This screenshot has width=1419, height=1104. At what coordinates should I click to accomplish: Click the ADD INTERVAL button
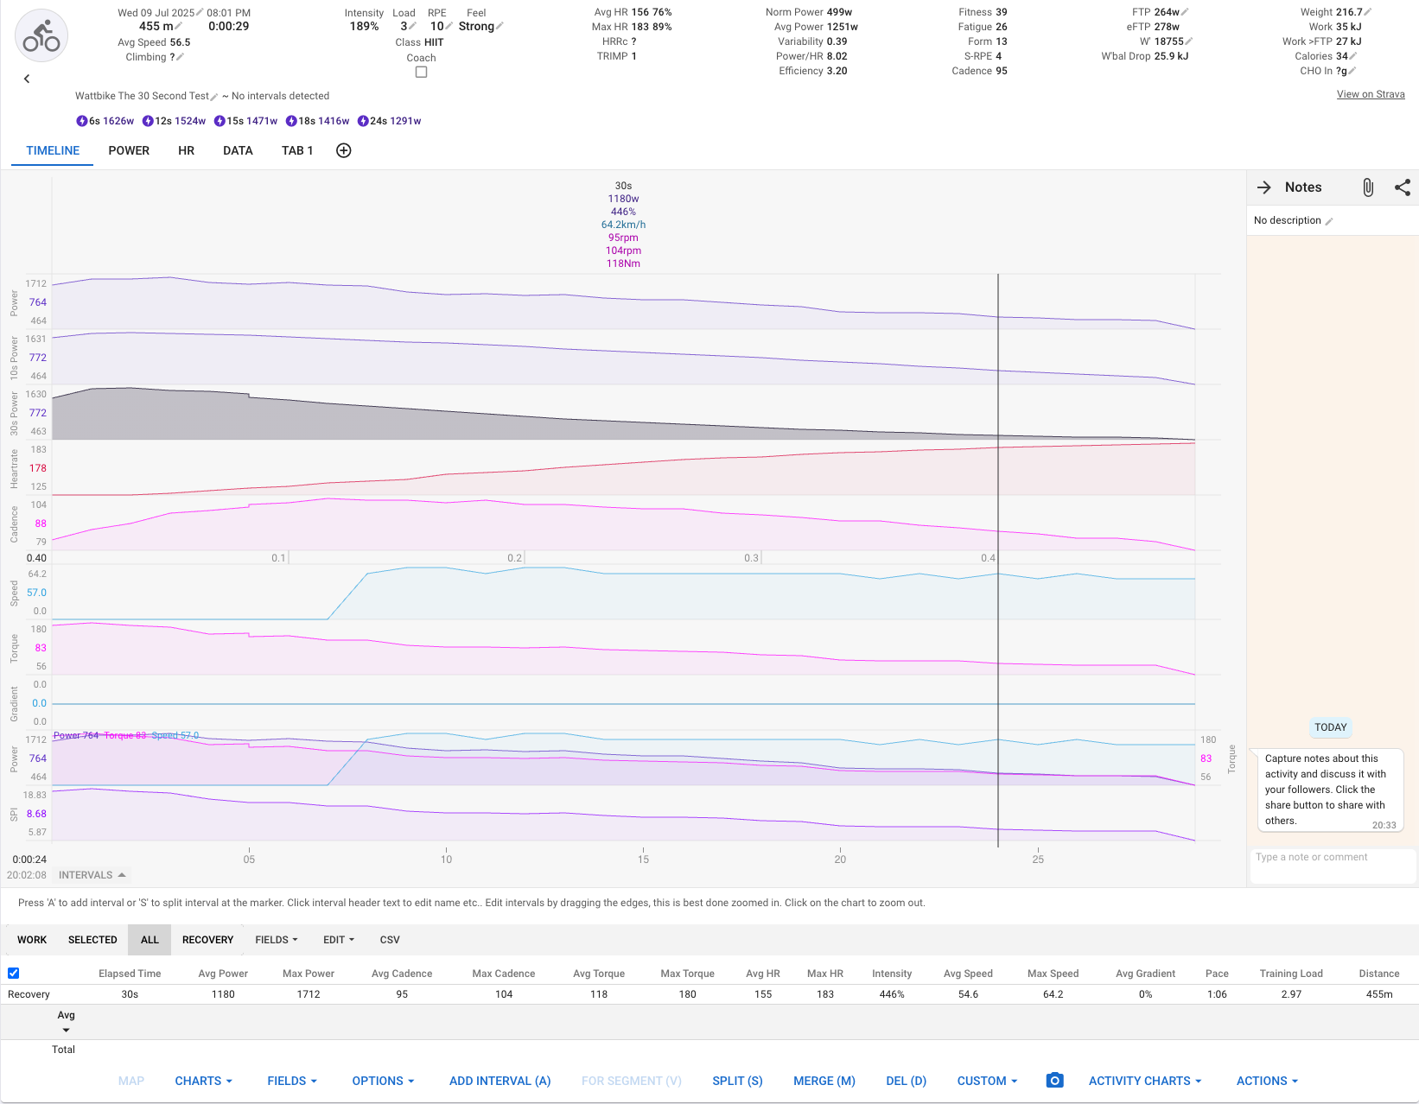pyautogui.click(x=500, y=1081)
